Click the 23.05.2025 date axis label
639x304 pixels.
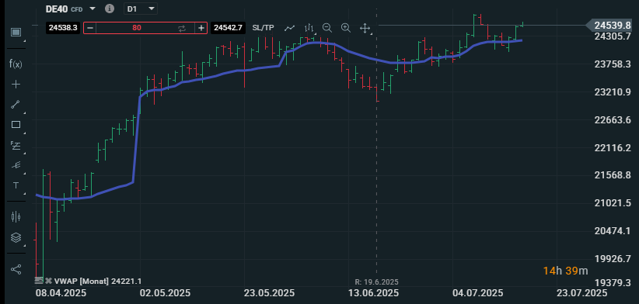[270, 292]
